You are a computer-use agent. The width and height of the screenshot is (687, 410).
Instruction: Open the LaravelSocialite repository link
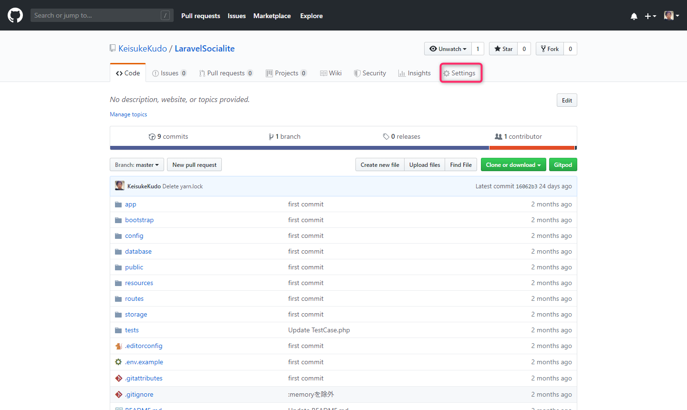205,49
